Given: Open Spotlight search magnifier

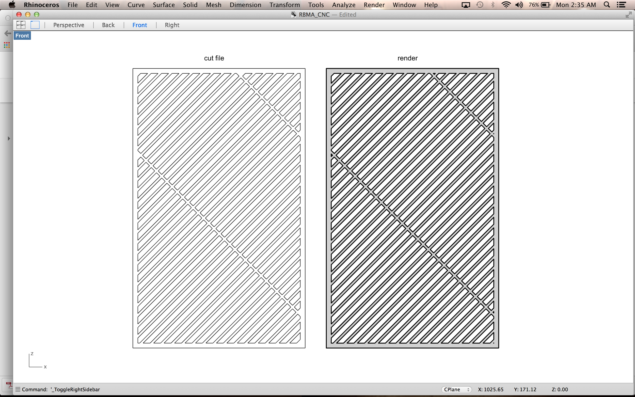Looking at the screenshot, I should click(x=607, y=5).
